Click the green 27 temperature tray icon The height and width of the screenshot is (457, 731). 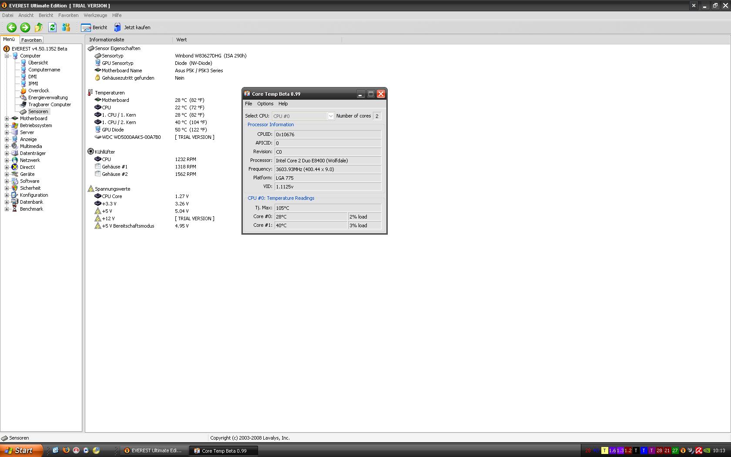pyautogui.click(x=675, y=451)
